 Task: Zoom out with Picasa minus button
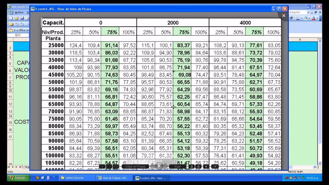click(x=109, y=166)
